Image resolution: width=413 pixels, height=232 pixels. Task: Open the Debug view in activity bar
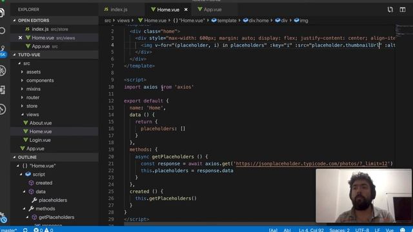click(x=3, y=70)
